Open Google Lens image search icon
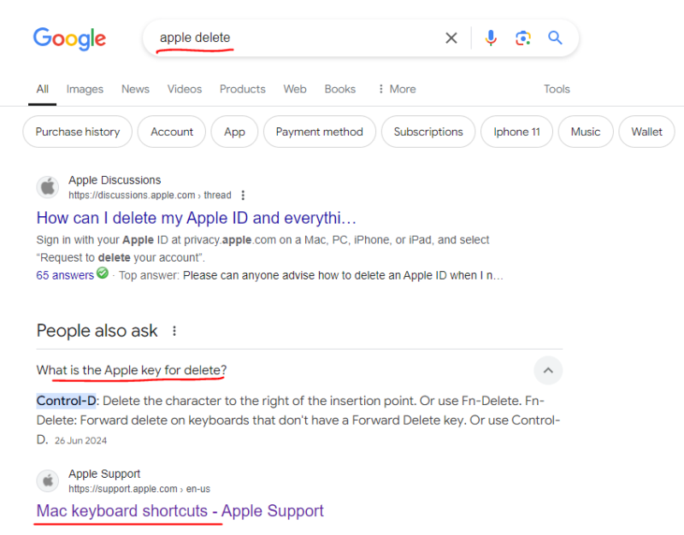 point(522,38)
